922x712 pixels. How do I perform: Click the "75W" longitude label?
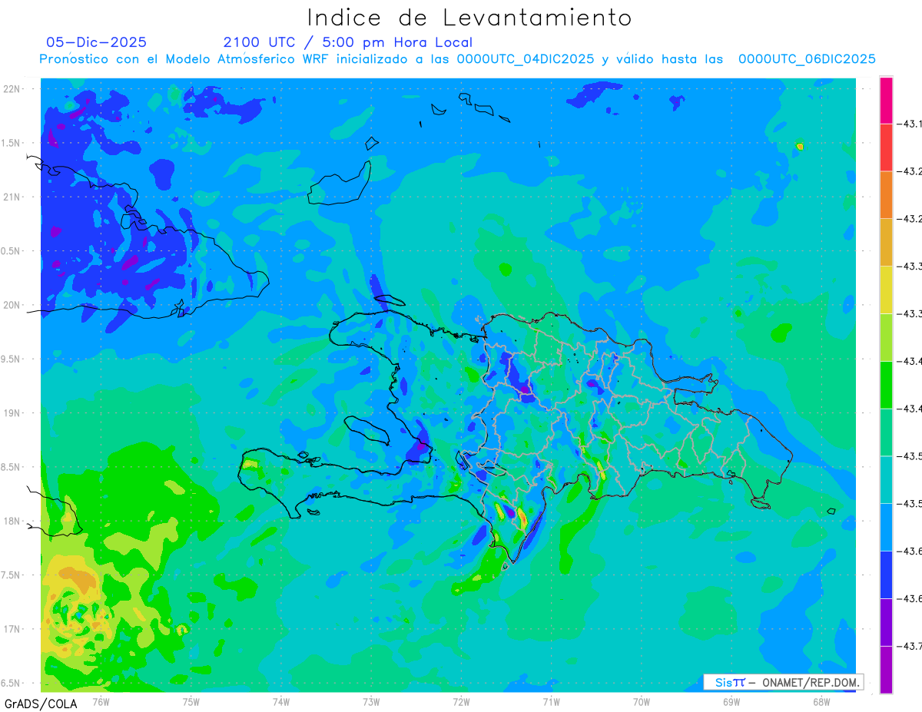(x=191, y=701)
